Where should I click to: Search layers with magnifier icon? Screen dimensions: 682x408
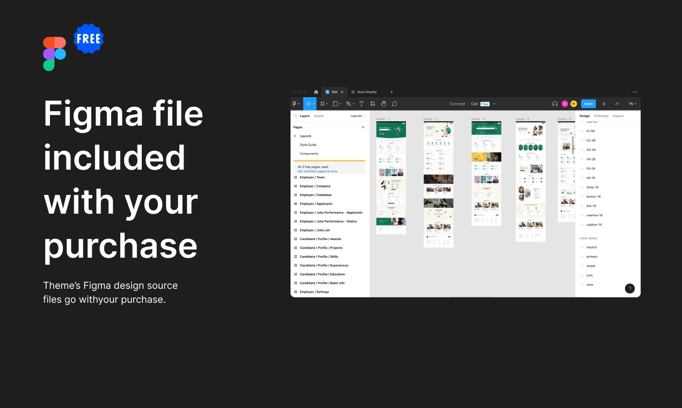(x=295, y=116)
